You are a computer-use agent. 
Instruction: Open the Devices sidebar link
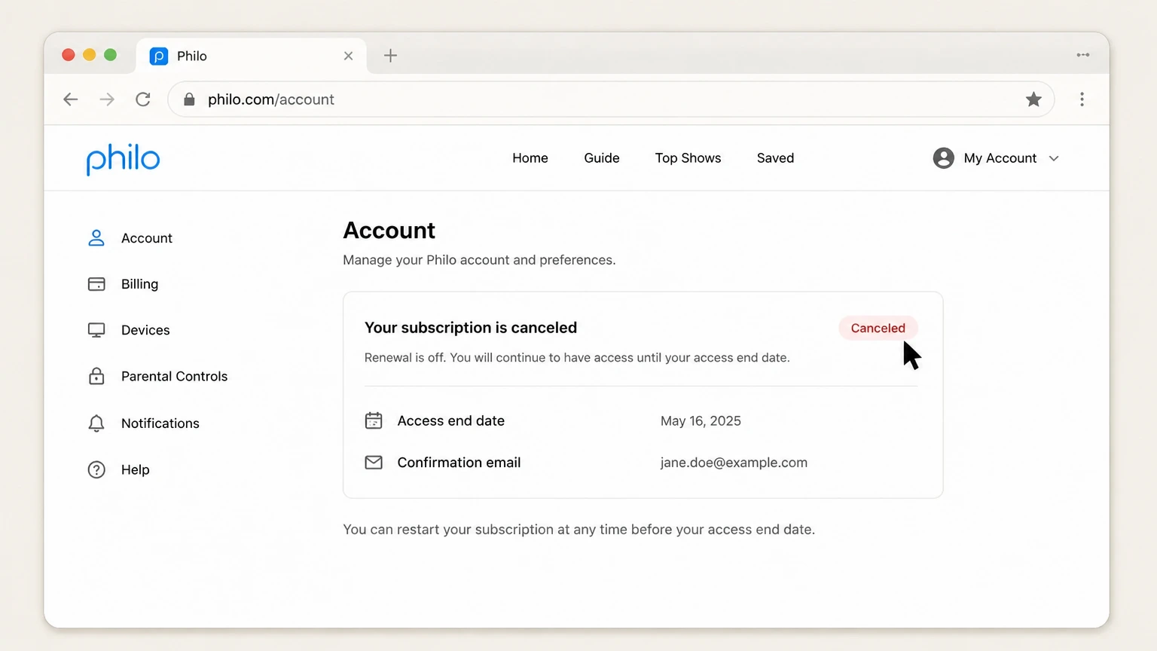pyautogui.click(x=145, y=330)
